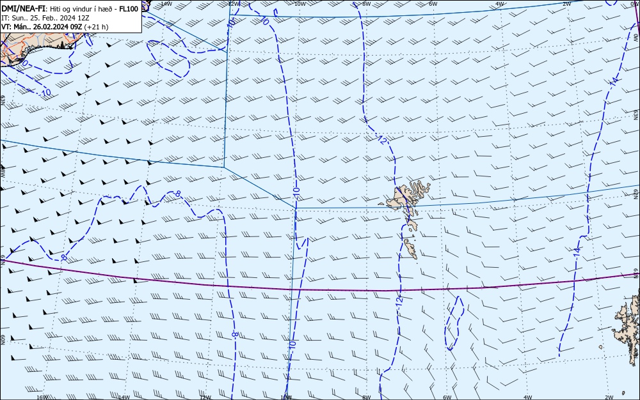Click the 60N latitude label
The image size is (640, 400).
point(3,340)
